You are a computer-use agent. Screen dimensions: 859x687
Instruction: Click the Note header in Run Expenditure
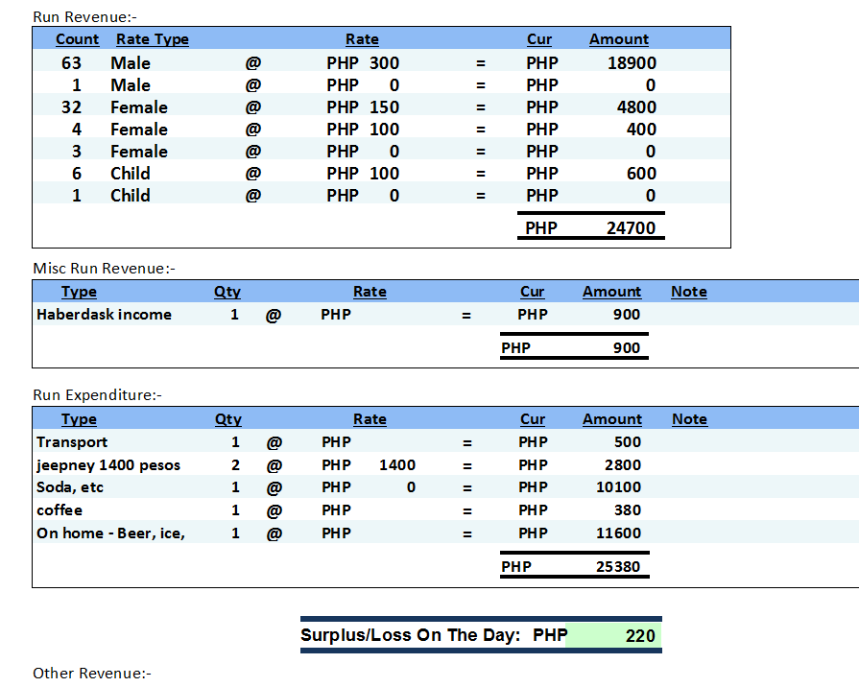click(689, 419)
